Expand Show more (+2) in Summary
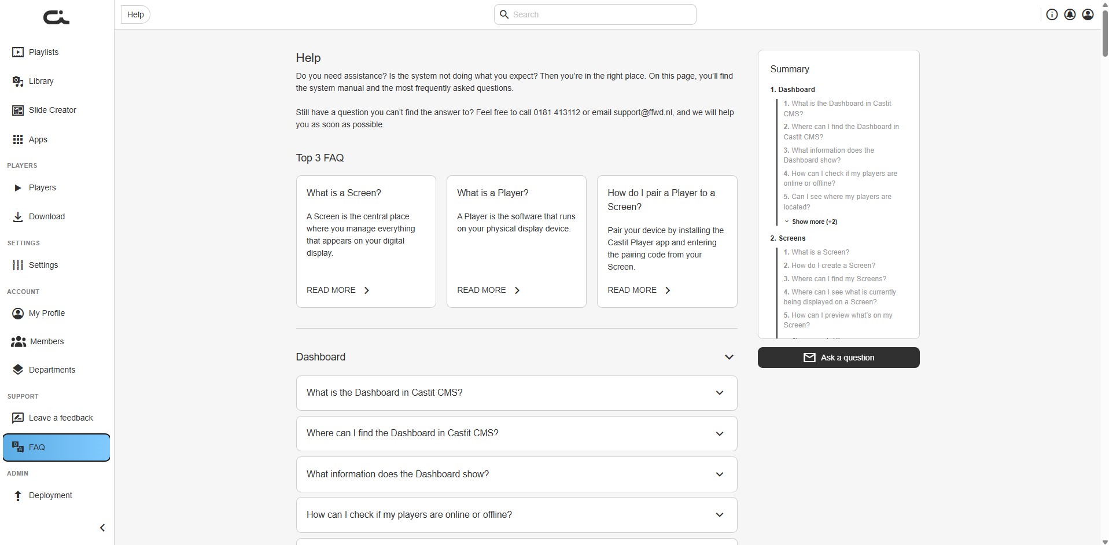The height and width of the screenshot is (545, 1109). (810, 222)
